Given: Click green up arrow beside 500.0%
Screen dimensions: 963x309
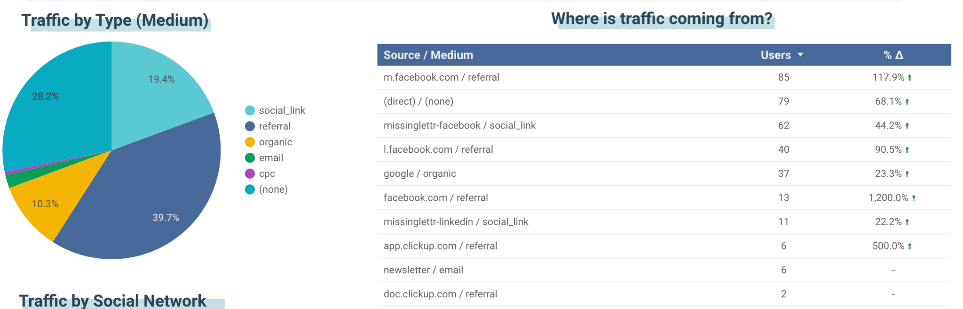Looking at the screenshot, I should click(x=910, y=246).
